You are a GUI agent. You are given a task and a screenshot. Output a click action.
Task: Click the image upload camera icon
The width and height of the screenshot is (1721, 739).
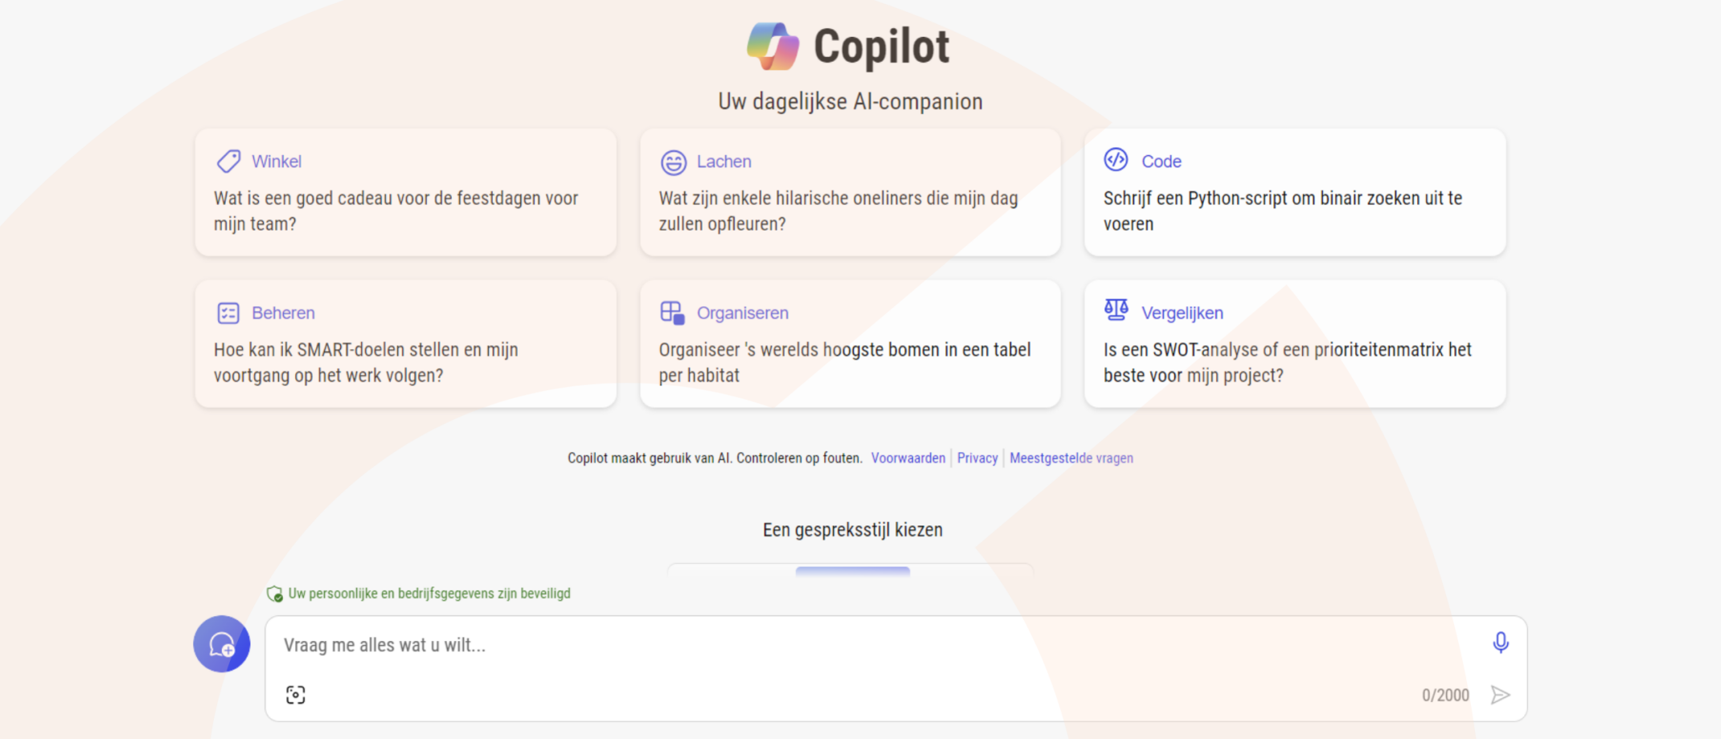pyautogui.click(x=296, y=693)
